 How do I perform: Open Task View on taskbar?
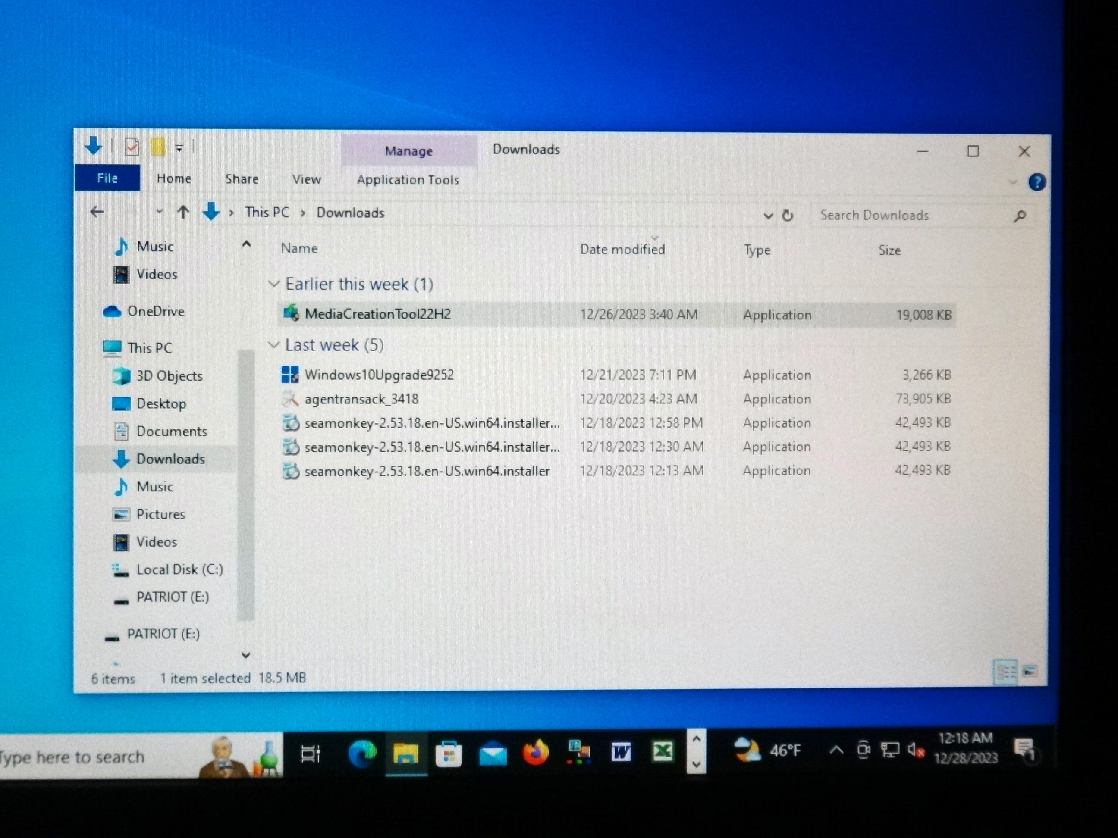(x=310, y=754)
